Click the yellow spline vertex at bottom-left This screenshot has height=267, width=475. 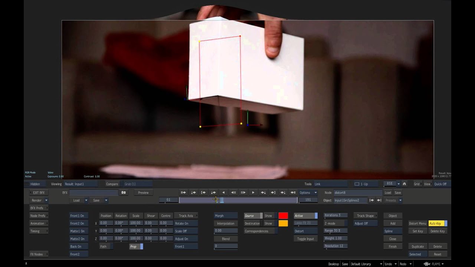[x=200, y=127]
